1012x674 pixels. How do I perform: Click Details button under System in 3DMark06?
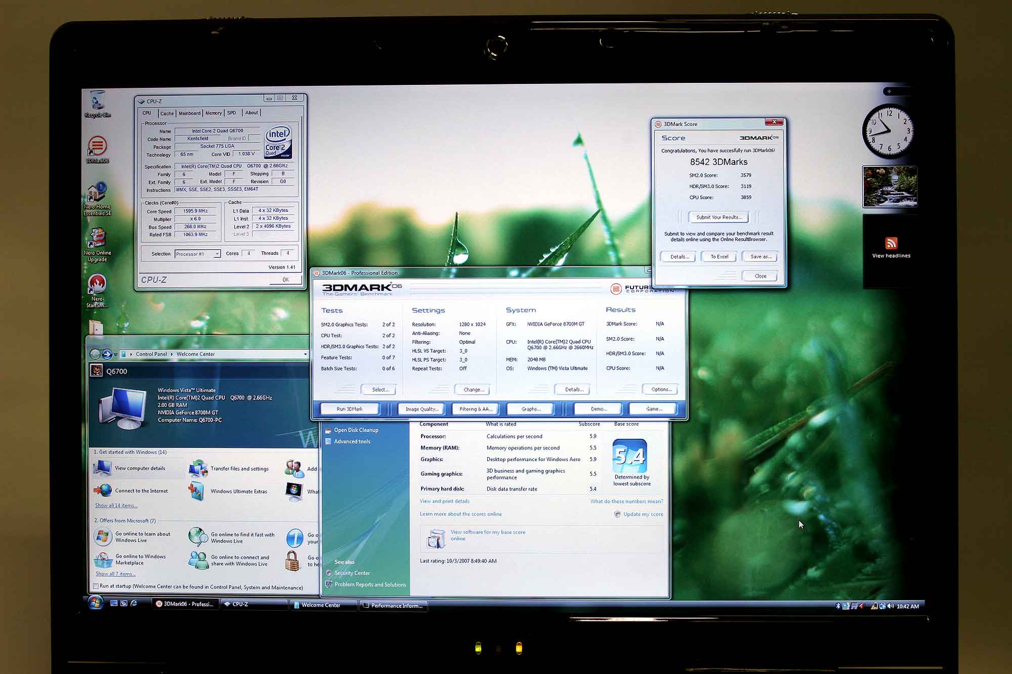point(573,389)
